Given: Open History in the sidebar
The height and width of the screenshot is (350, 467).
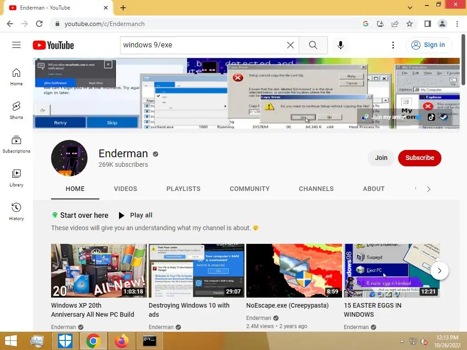Looking at the screenshot, I should (16, 211).
